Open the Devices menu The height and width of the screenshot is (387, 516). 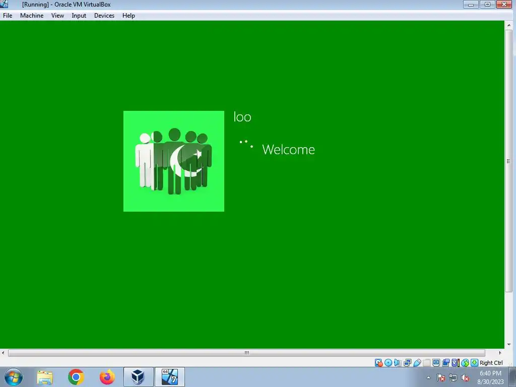point(104,16)
